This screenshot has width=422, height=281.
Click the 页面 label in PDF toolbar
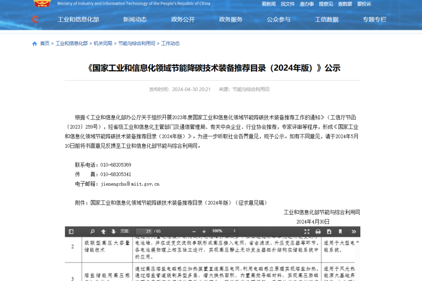125,231
